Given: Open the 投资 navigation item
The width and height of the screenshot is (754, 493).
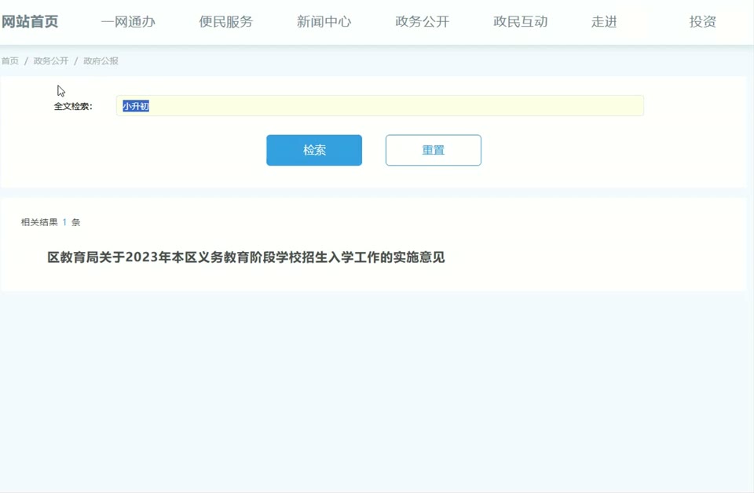Looking at the screenshot, I should [x=702, y=22].
